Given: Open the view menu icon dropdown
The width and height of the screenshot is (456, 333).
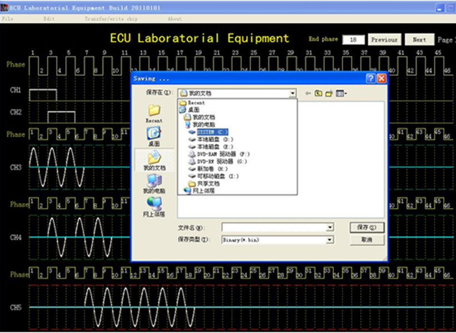Looking at the screenshot, I should coord(342,93).
